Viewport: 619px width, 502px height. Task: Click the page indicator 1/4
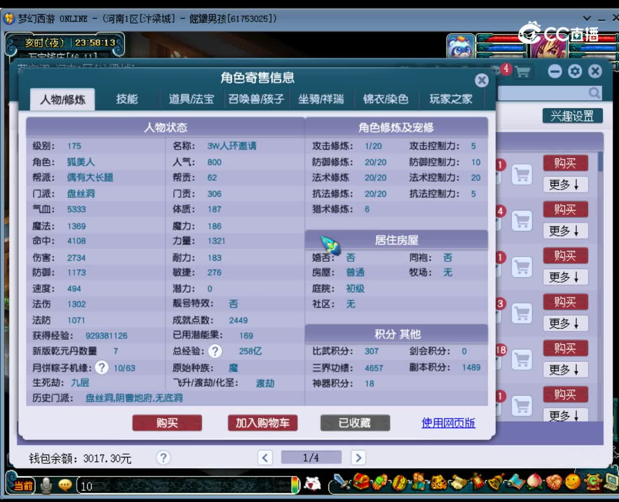311,458
